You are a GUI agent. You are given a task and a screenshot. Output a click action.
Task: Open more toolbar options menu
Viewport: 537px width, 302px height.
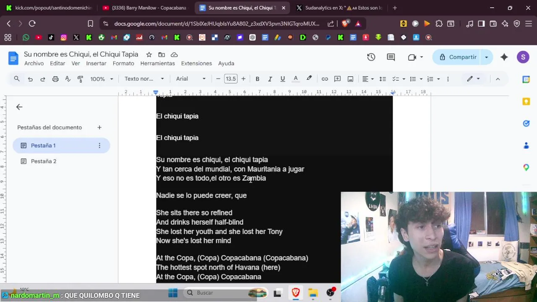click(448, 79)
